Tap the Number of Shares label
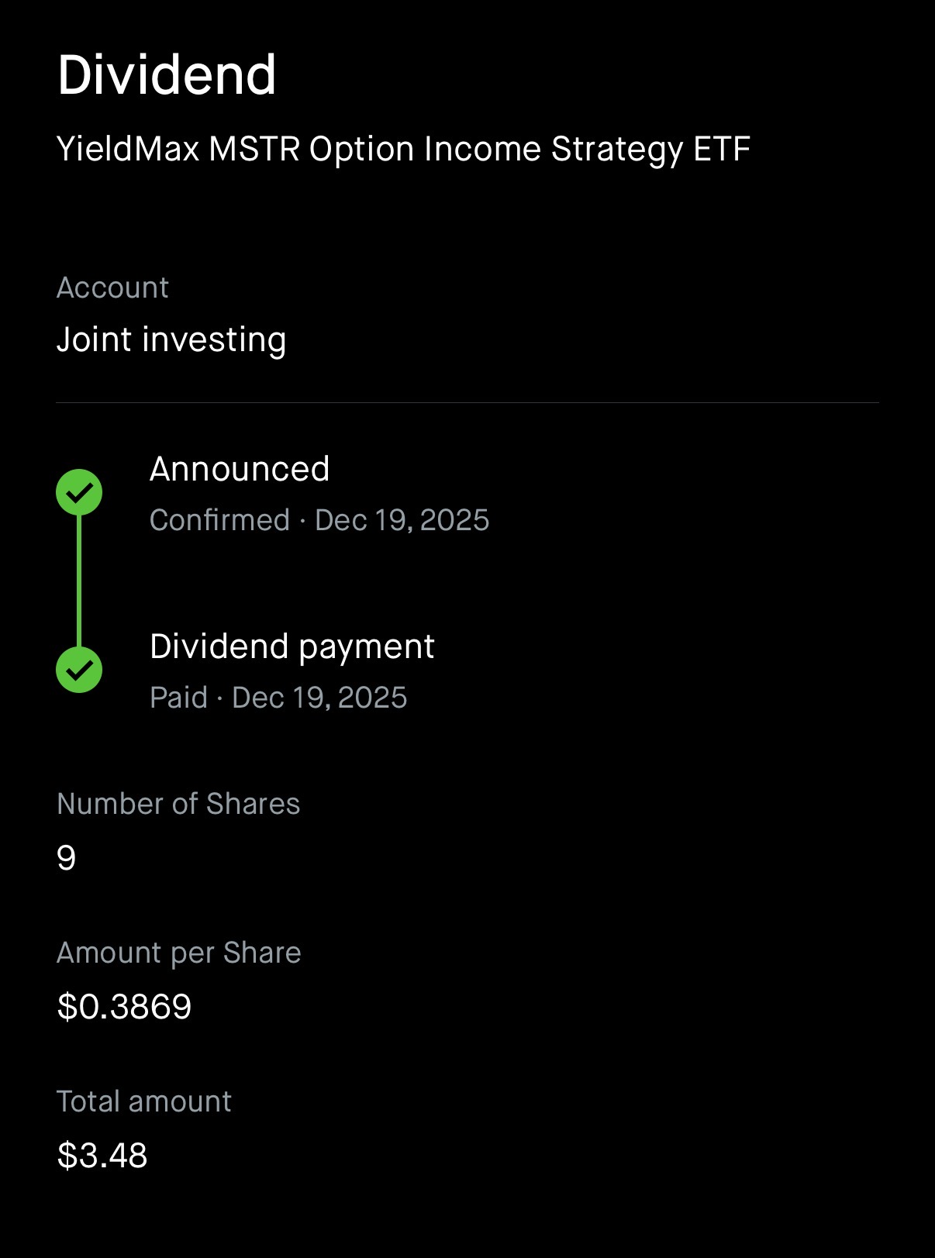This screenshot has height=1258, width=935. click(178, 804)
